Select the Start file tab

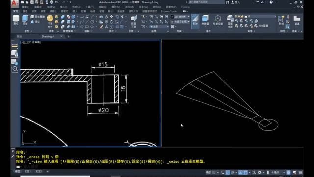(x=20, y=37)
